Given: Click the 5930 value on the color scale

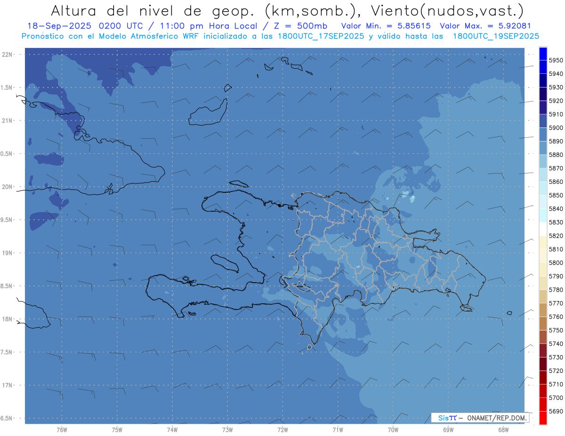Looking at the screenshot, I should pos(556,87).
